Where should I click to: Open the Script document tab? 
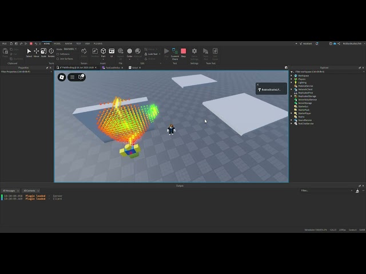135,67
